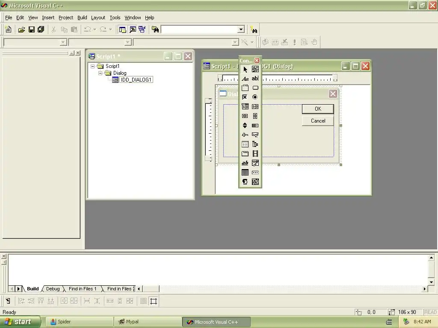Select the Hot Key control tool
Image resolution: width=438 pixels, height=328 pixels.
[x=255, y=135]
